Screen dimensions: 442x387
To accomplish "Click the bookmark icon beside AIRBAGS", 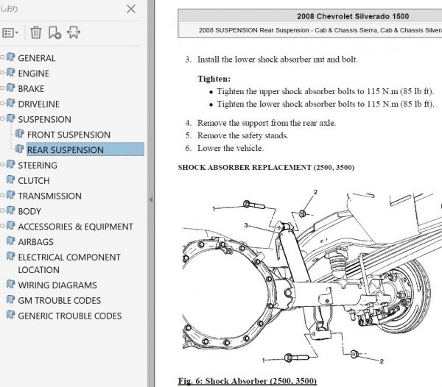I will [x=11, y=241].
